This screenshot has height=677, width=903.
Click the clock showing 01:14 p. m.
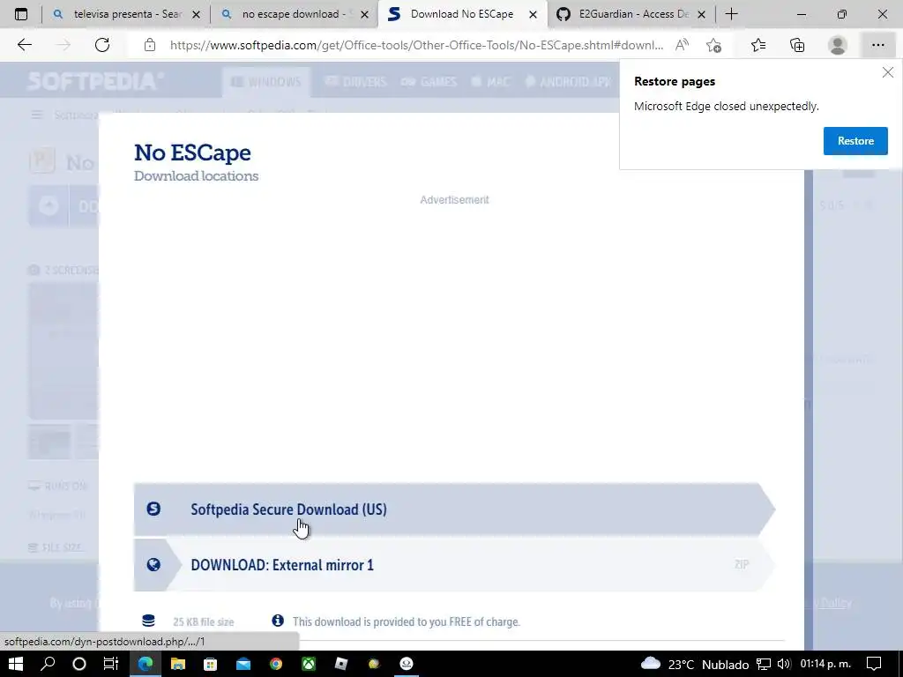click(825, 665)
